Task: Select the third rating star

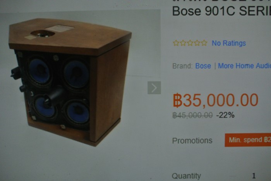Action: pos(190,43)
